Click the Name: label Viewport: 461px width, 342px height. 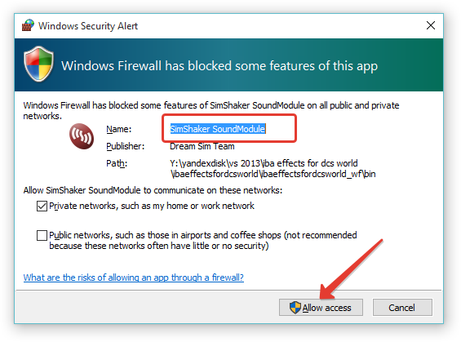[119, 129]
